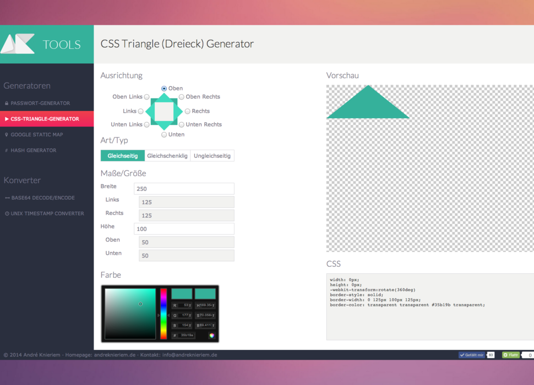The height and width of the screenshot is (385, 534).
Task: Click the clock icon beside Unix Timestamp Converter
Action: [x=7, y=213]
